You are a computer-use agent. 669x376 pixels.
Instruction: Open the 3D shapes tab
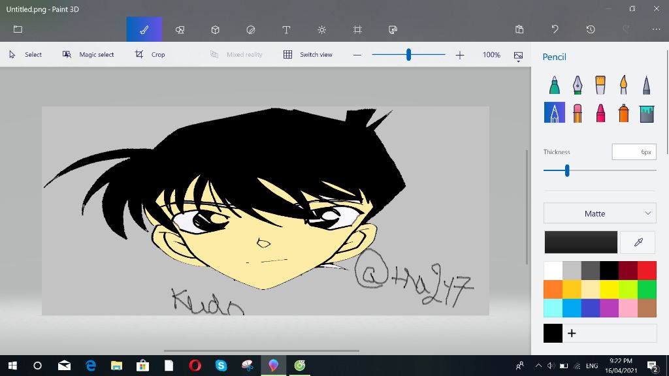tap(215, 29)
